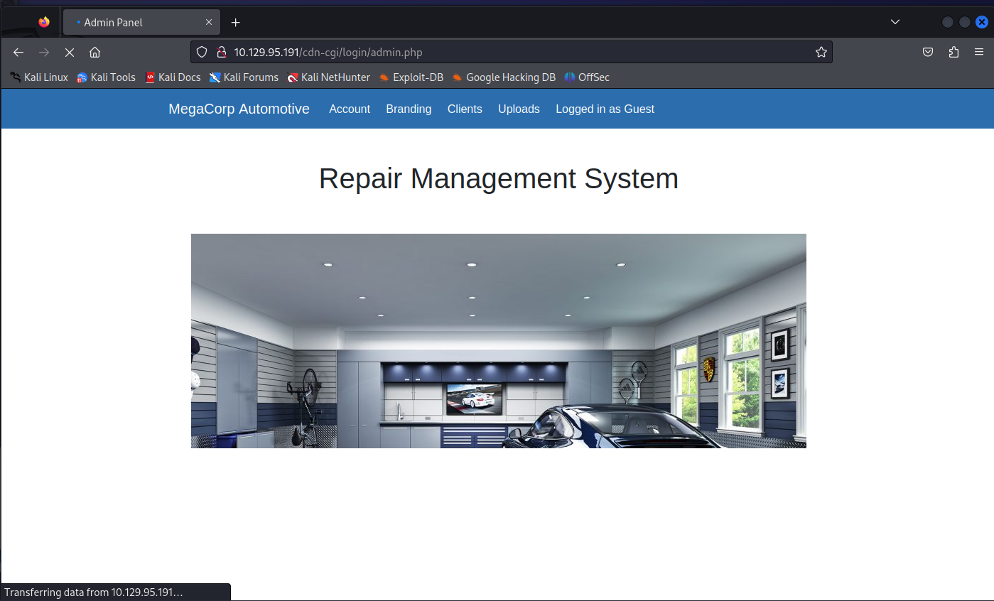Open the Kali Forums bookmark
The image size is (994, 601).
pos(244,77)
